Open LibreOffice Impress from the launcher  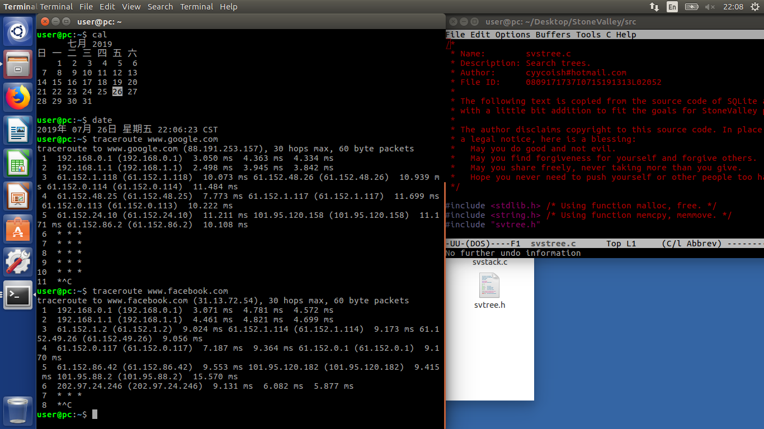coord(18,196)
